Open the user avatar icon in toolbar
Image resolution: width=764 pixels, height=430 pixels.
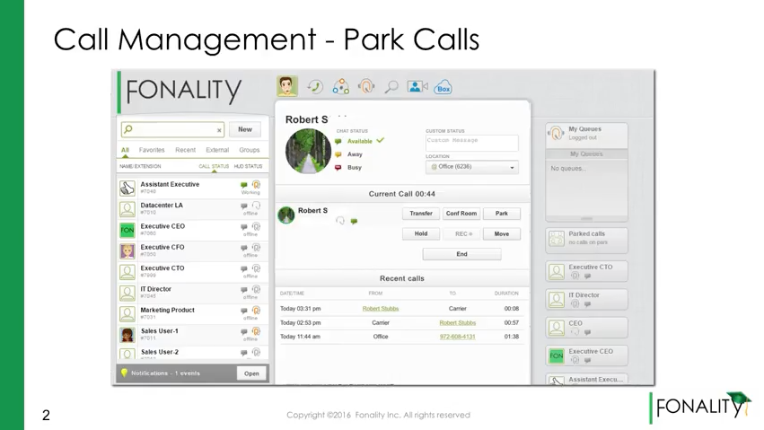click(x=287, y=86)
